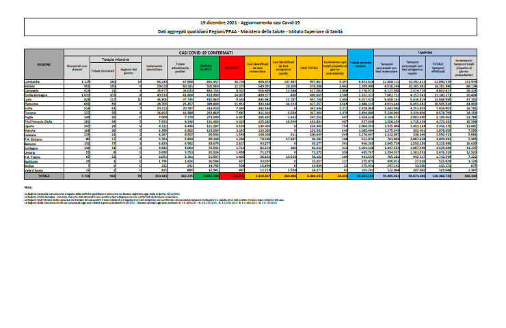Click the blue Totale persone testate header
The image size is (506, 328).
point(360,64)
